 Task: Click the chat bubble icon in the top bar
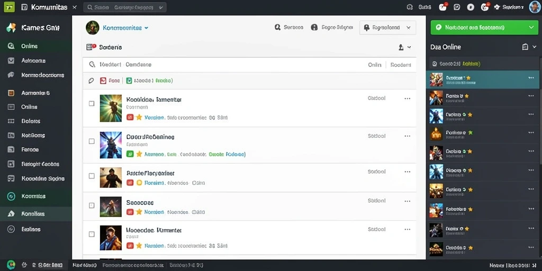[x=457, y=6]
